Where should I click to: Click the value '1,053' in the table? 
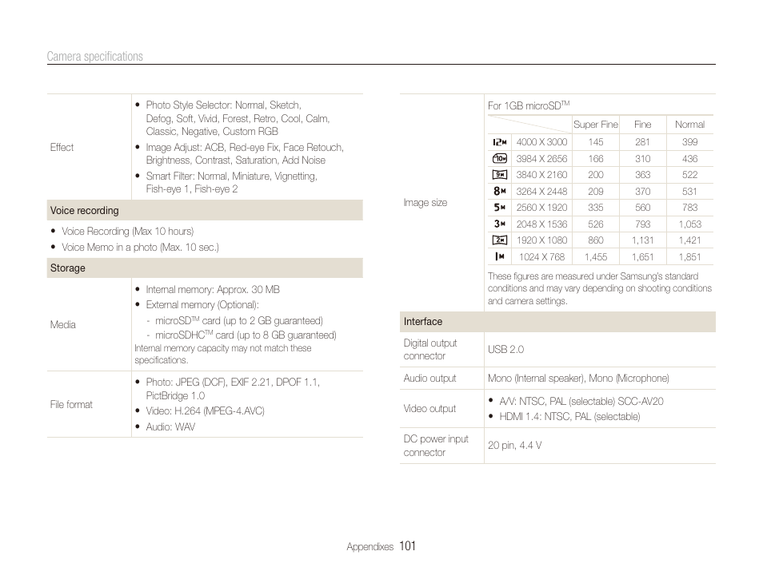[x=689, y=224]
